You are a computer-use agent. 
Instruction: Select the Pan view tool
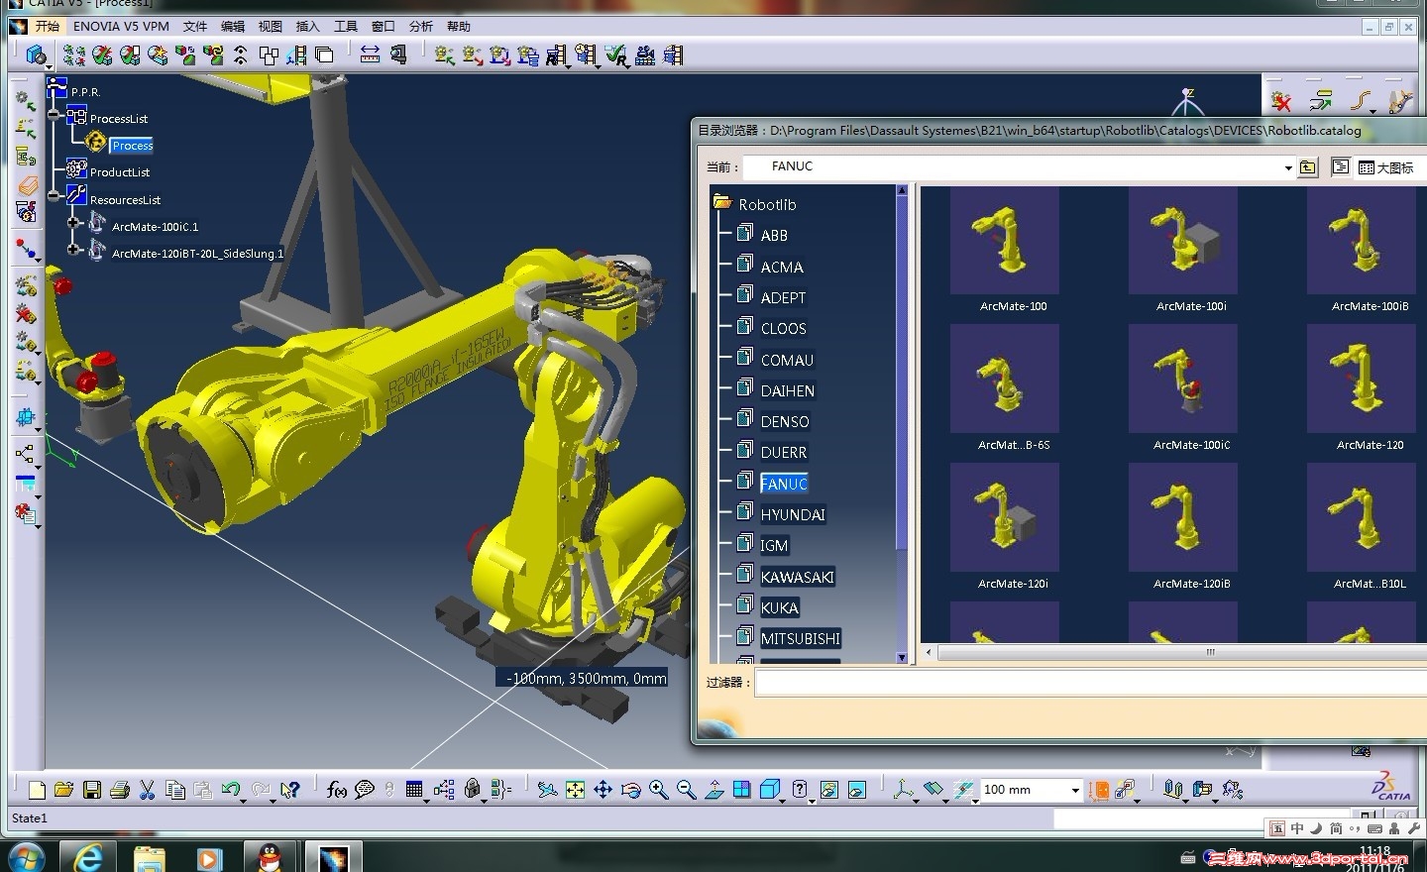coord(603,790)
